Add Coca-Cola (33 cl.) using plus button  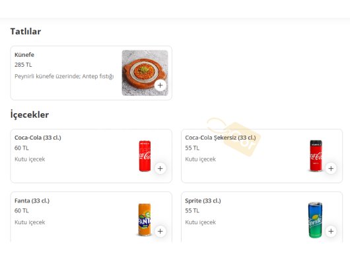pyautogui.click(x=160, y=168)
